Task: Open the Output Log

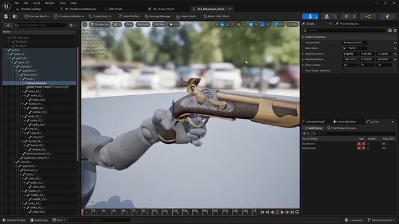Action: (x=39, y=220)
